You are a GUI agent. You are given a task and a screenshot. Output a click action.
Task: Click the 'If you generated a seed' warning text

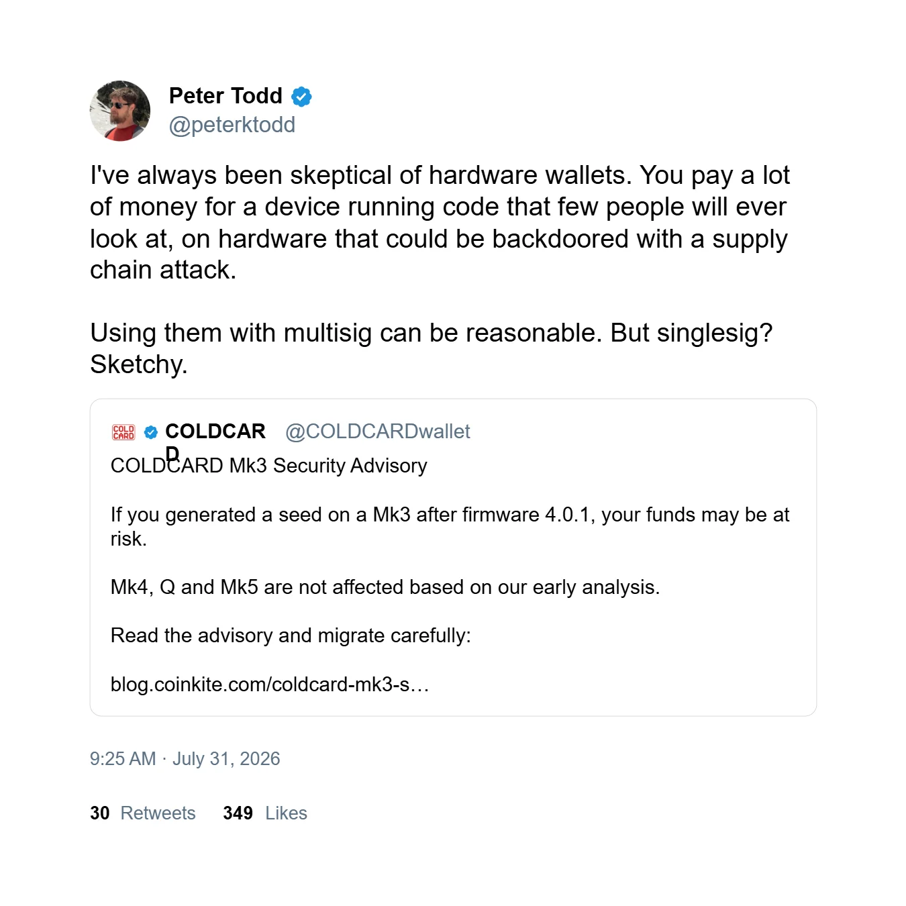click(x=450, y=527)
